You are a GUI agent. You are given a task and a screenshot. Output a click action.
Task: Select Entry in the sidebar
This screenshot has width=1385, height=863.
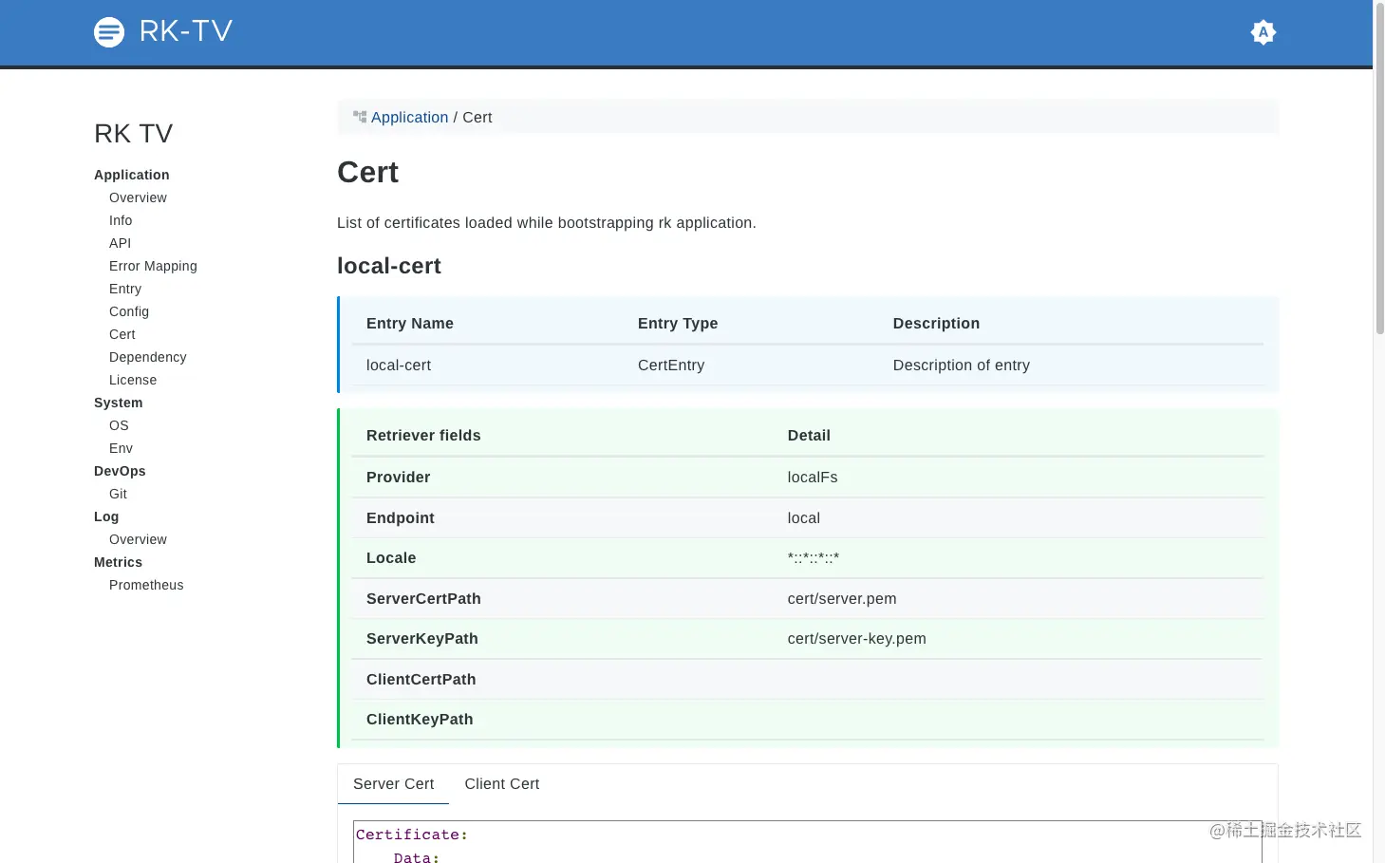125,289
